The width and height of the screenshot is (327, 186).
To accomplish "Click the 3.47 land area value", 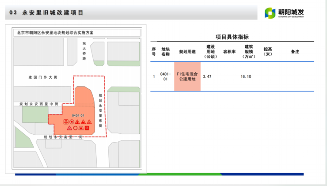I will pyautogui.click(x=207, y=76).
